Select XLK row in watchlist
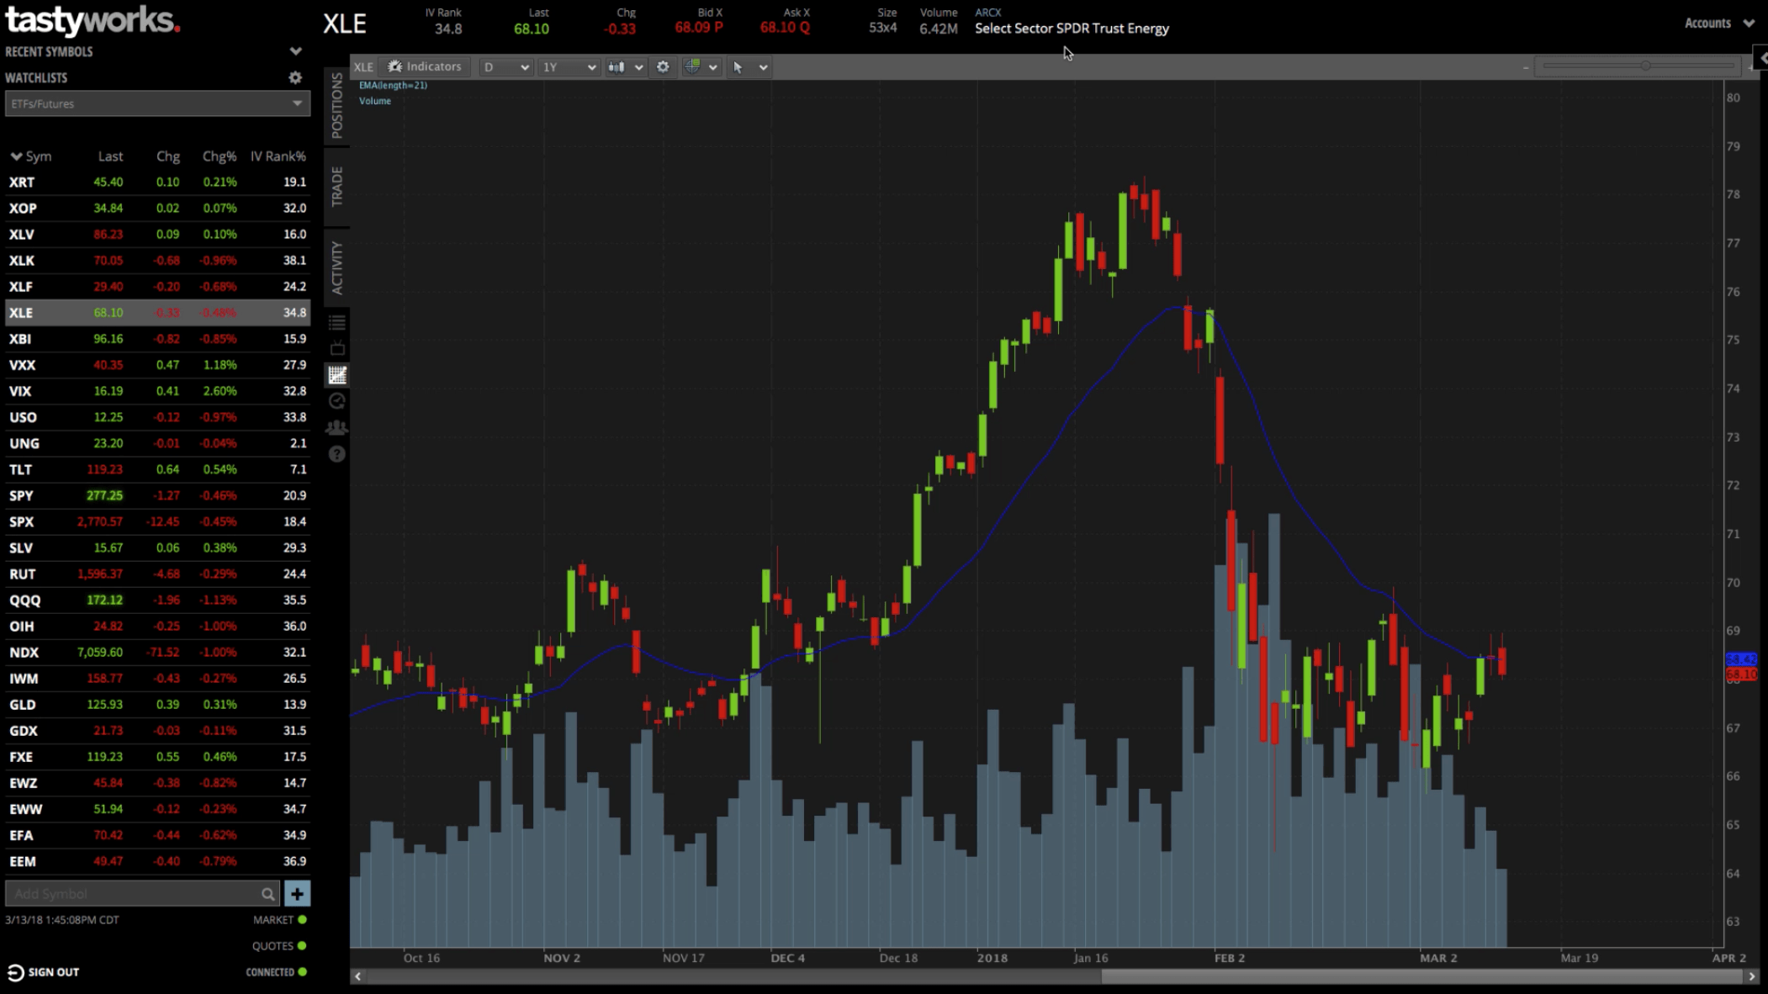Screen dimensions: 1768x994 click(157, 260)
